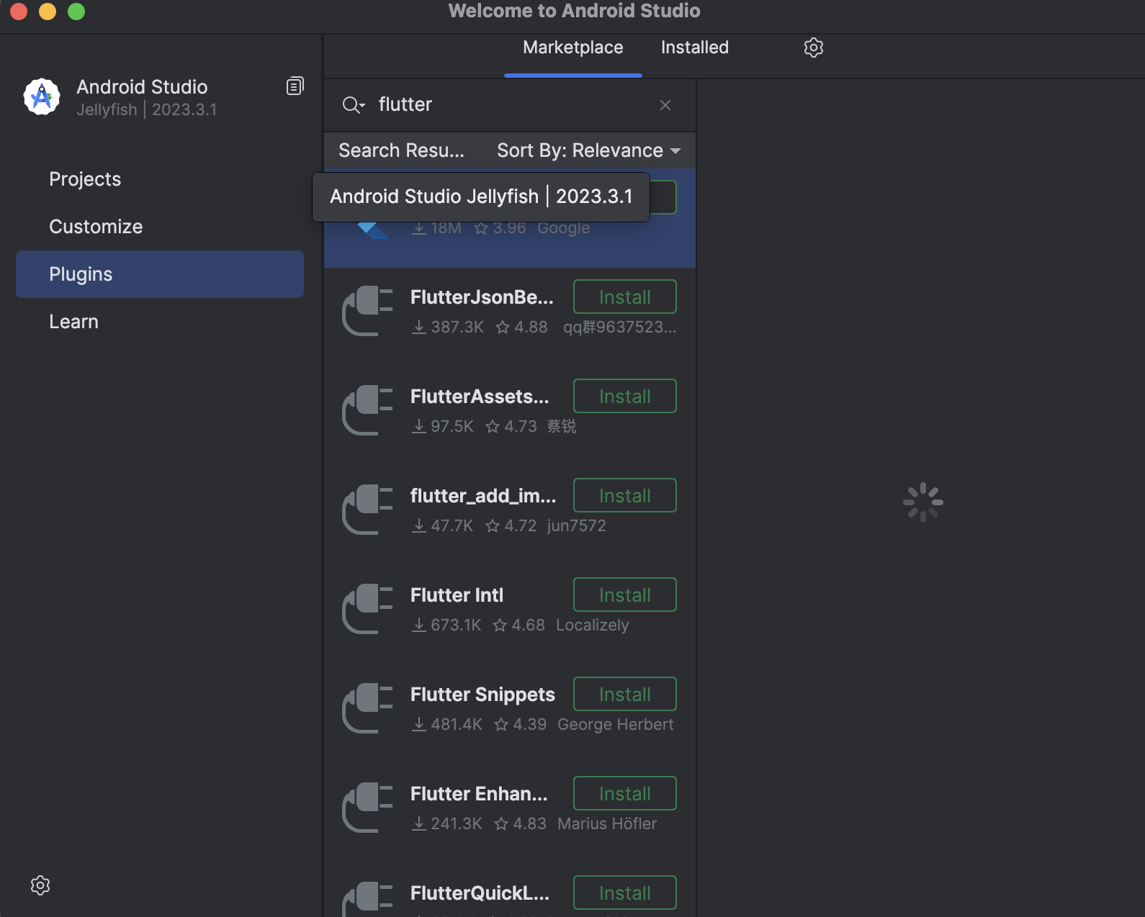
Task: Click the FlutterQuickL plugin icon
Action: click(x=367, y=900)
